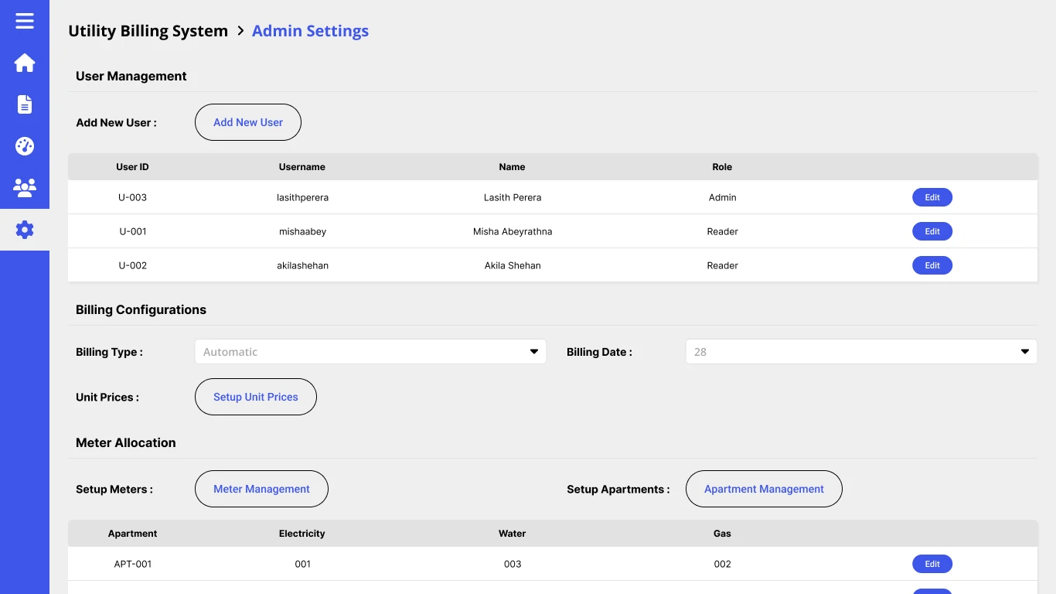Image resolution: width=1056 pixels, height=594 pixels.
Task: Select the U-003 user ID cell
Action: pyautogui.click(x=132, y=197)
